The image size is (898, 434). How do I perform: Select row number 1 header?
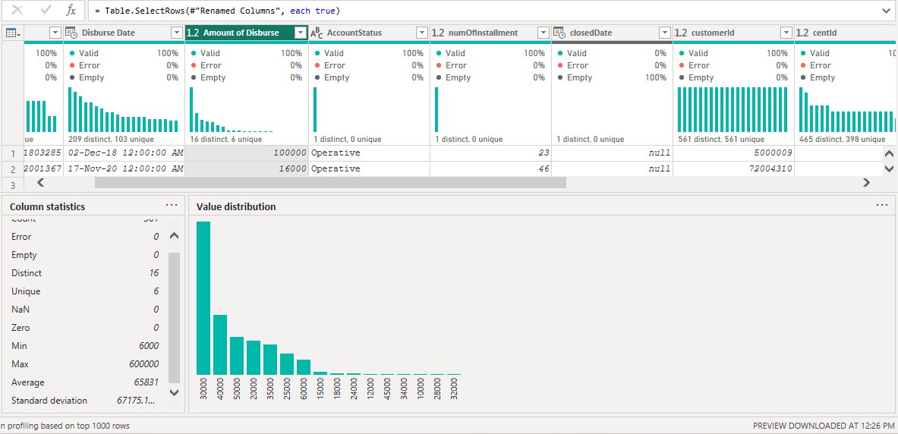coord(13,153)
